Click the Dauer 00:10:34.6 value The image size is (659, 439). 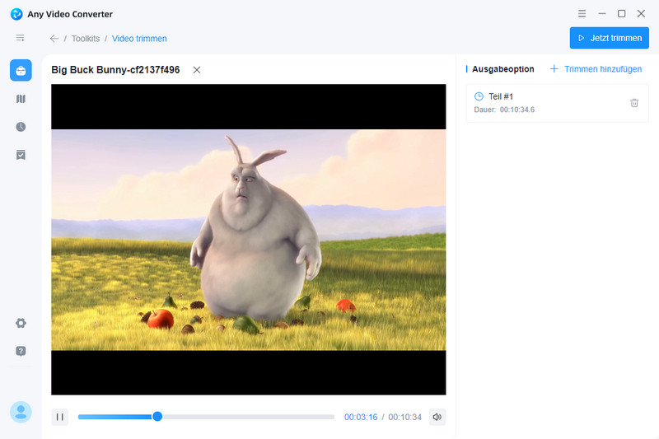coord(517,110)
